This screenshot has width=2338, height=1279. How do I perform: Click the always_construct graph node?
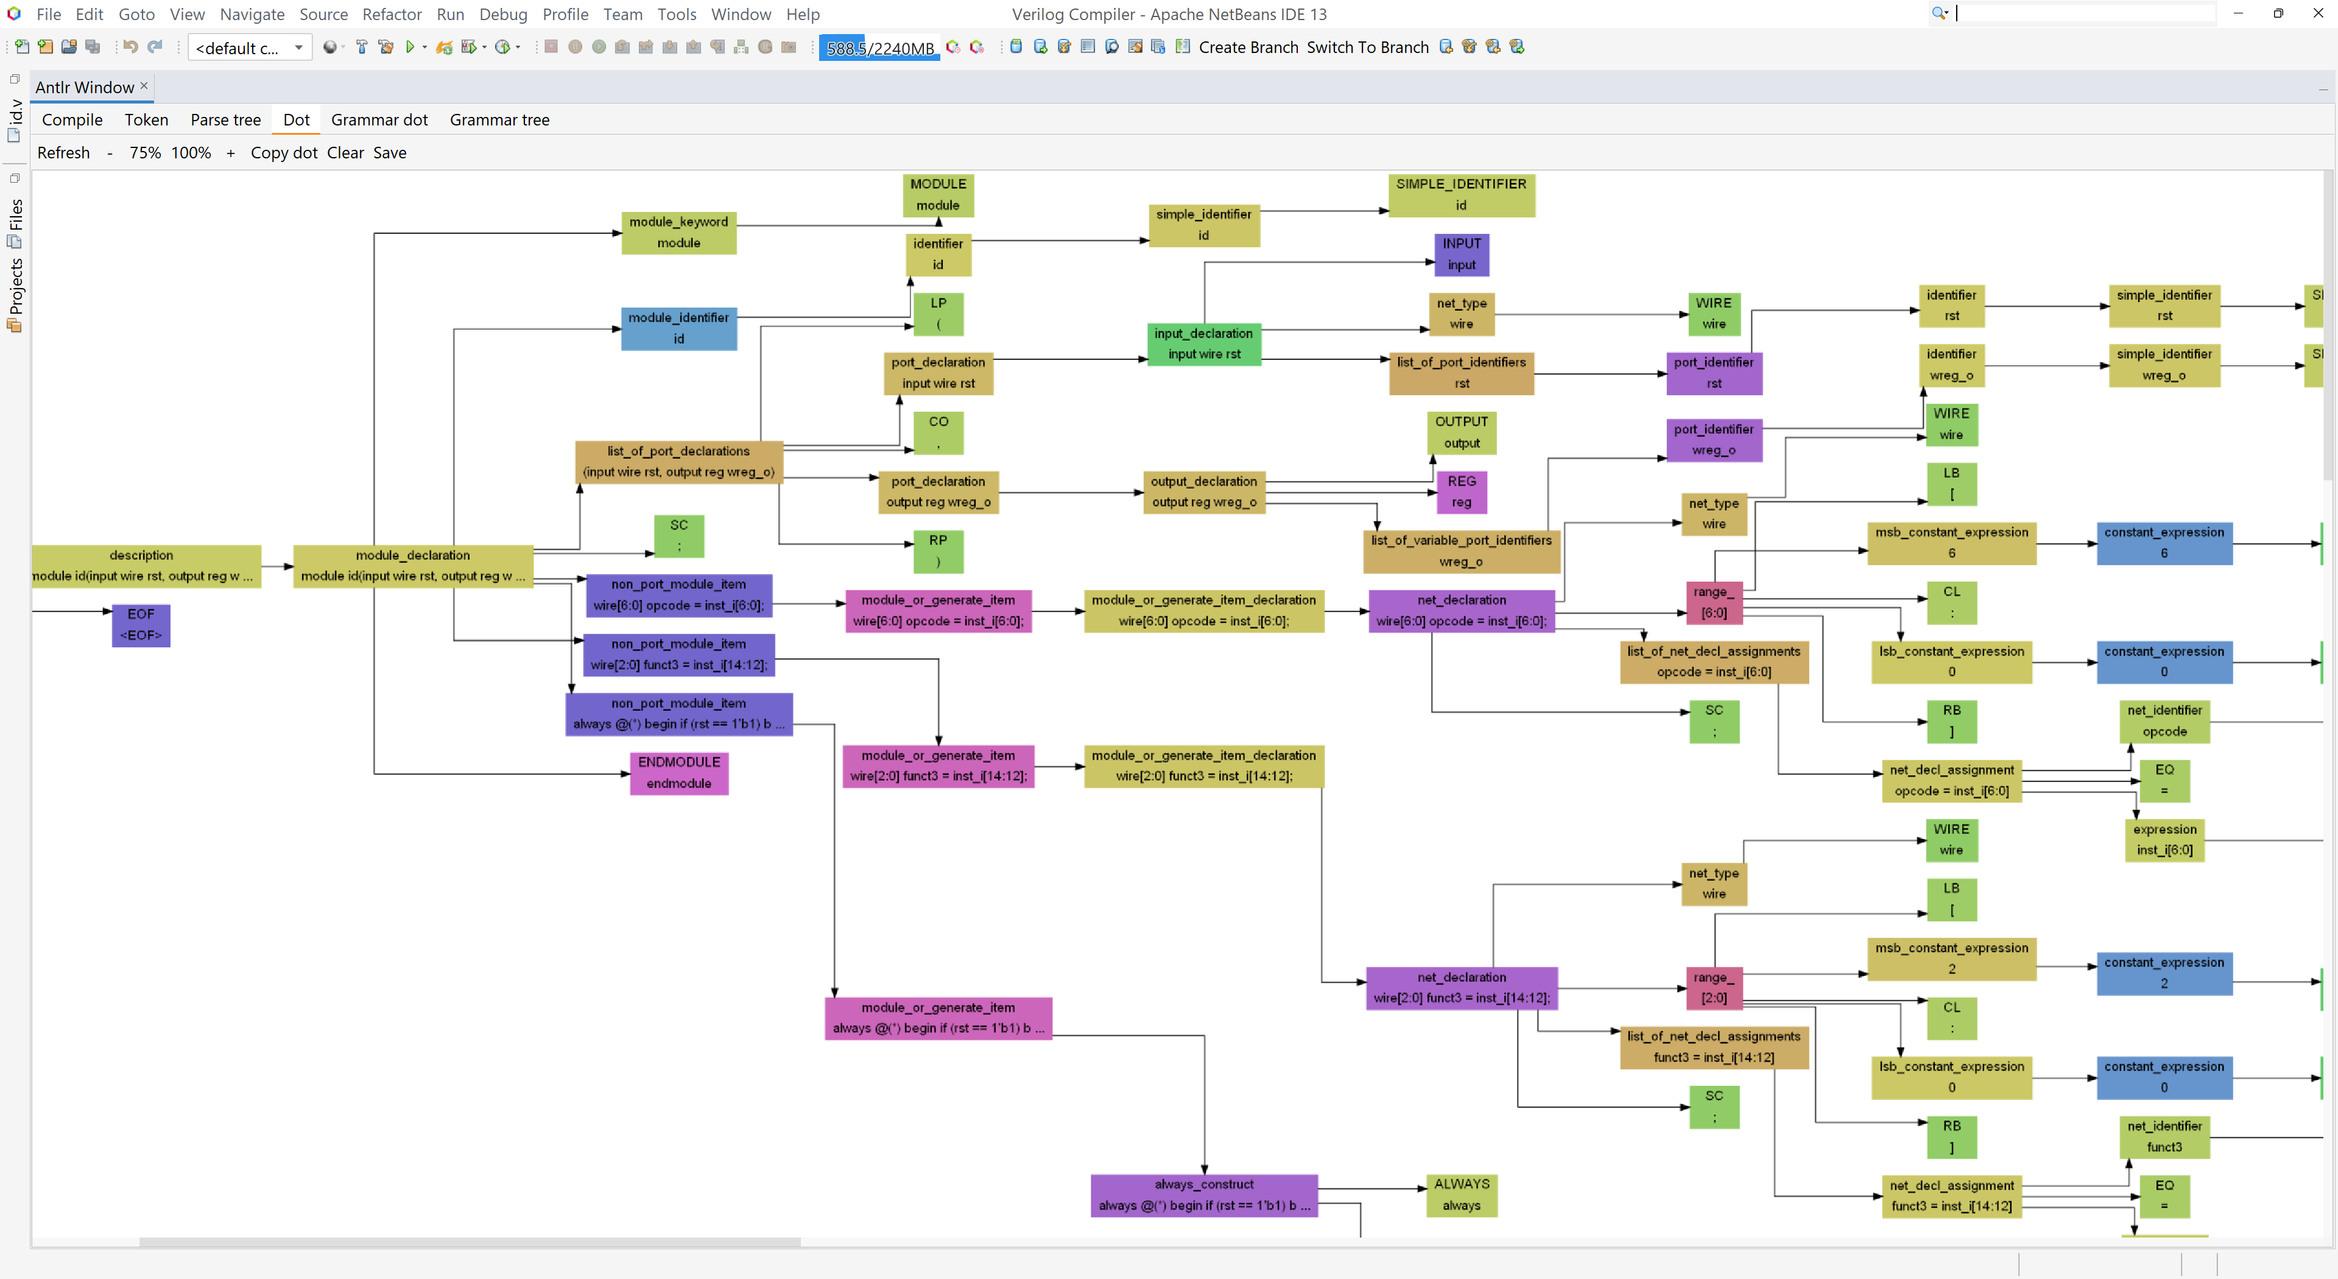[1203, 1194]
